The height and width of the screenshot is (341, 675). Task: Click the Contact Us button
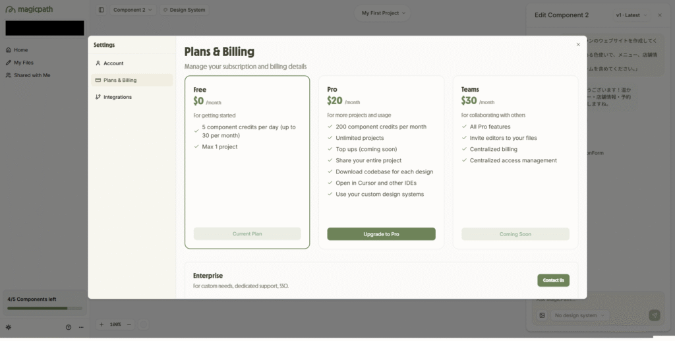click(x=553, y=280)
